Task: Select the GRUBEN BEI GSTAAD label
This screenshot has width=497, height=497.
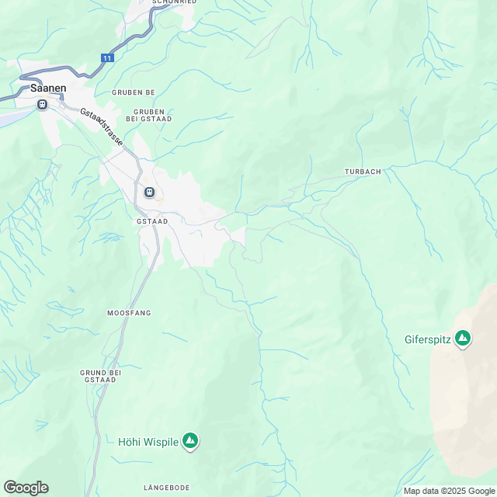Action: pos(148,116)
